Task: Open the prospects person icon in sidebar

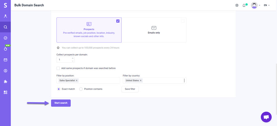Action: 5,16
